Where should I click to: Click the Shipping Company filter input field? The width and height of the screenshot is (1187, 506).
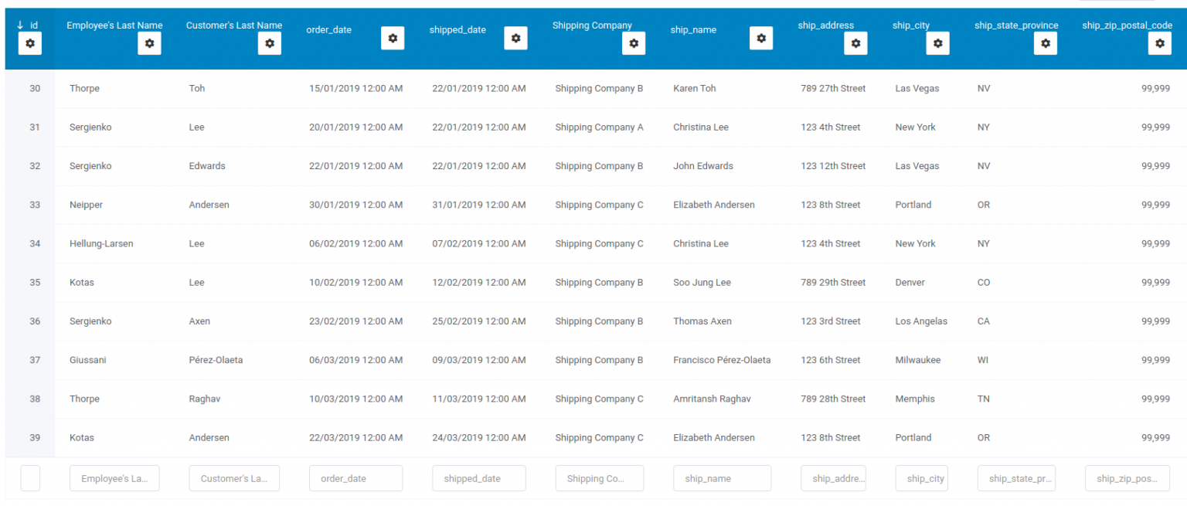point(600,477)
